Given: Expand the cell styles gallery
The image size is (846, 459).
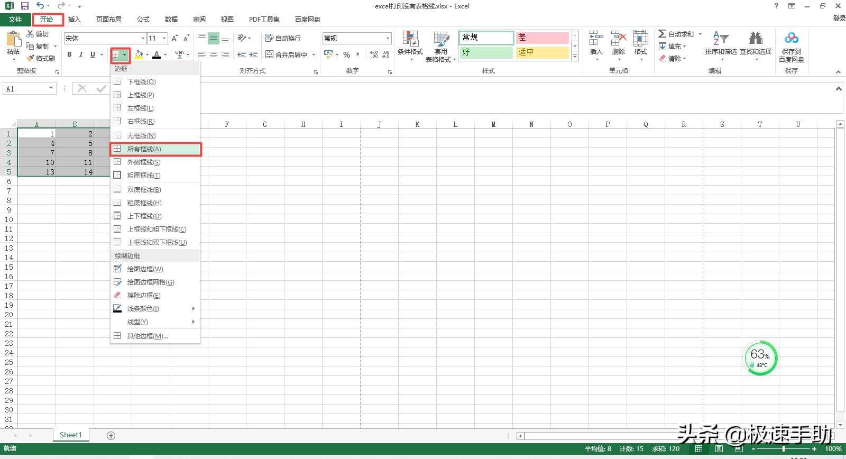Looking at the screenshot, I should [575, 56].
